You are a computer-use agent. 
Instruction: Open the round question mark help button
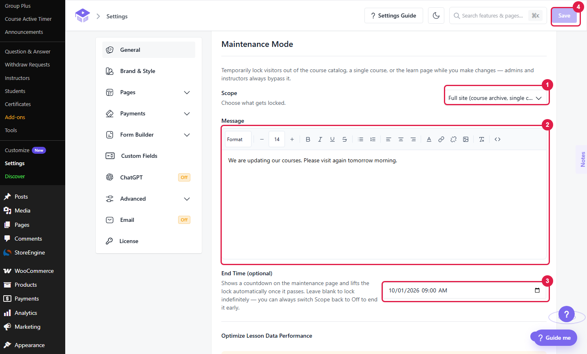[567, 314]
